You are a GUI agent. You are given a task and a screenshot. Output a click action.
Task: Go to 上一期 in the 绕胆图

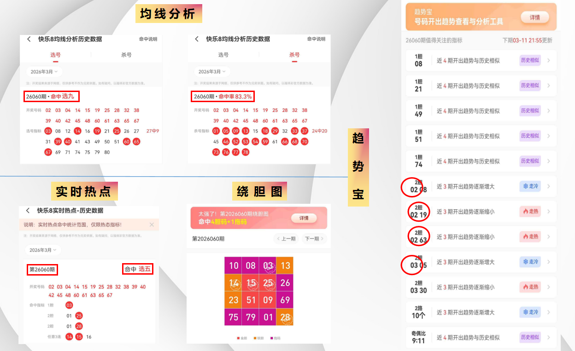pyautogui.click(x=286, y=239)
